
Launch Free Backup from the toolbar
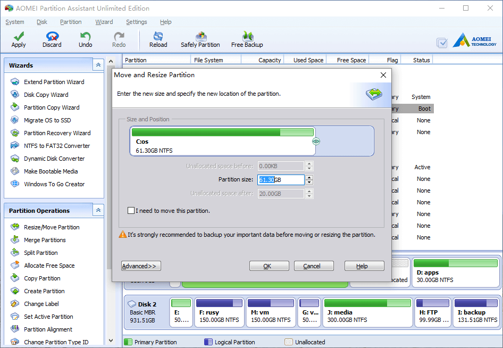[247, 40]
